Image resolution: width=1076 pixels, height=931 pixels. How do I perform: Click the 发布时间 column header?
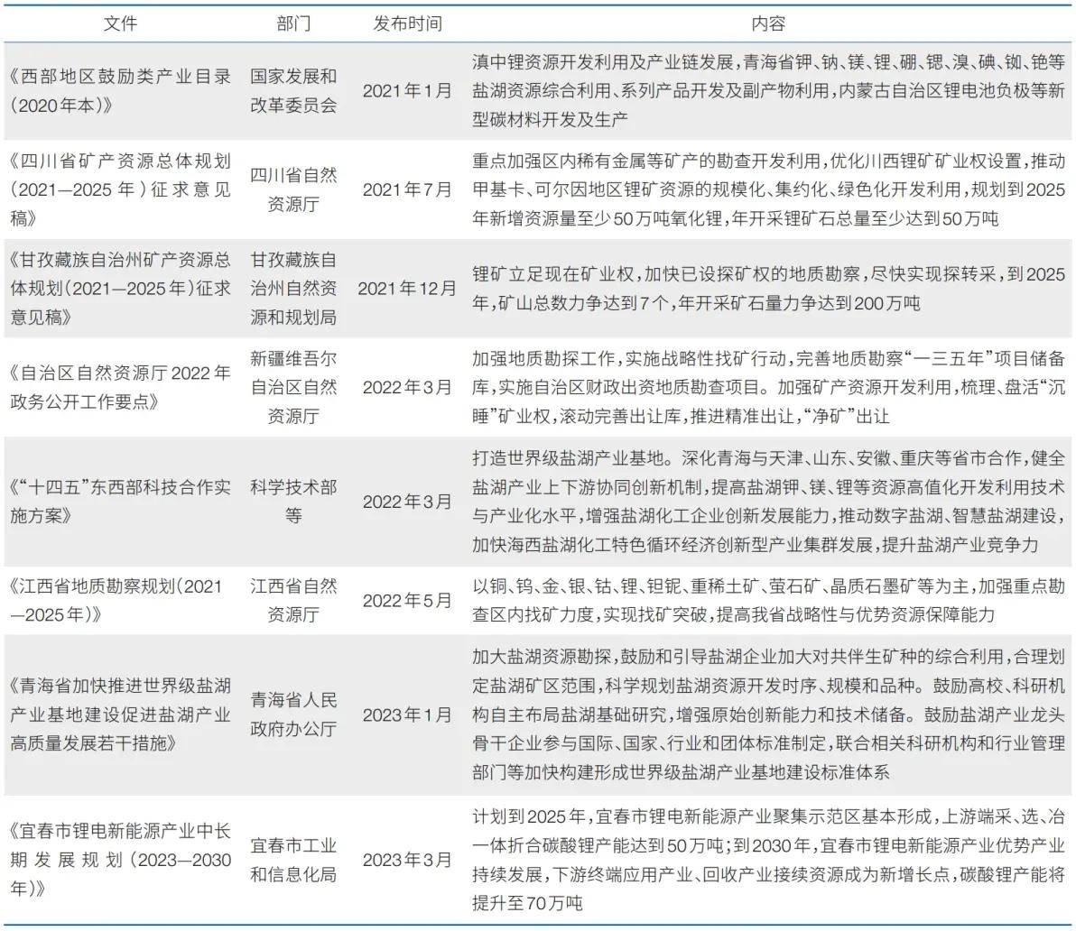(x=407, y=24)
